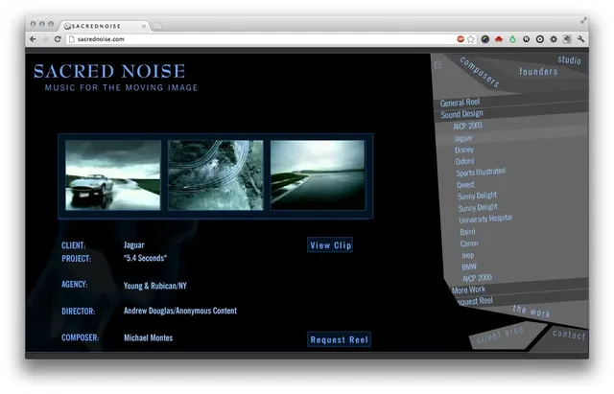Open the founders menu section

[538, 72]
